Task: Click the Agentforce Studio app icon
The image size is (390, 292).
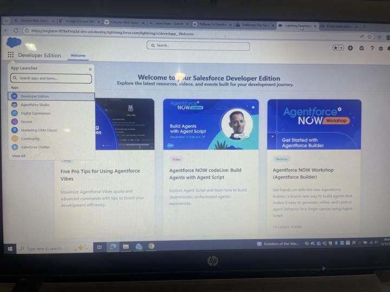Action: point(14,104)
